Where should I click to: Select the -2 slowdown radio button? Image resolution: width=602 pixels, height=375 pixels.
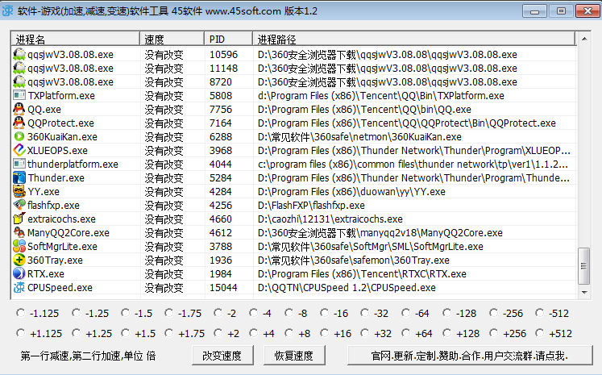tap(218, 313)
